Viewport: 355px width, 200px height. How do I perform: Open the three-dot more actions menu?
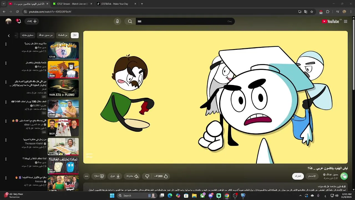click(x=87, y=176)
